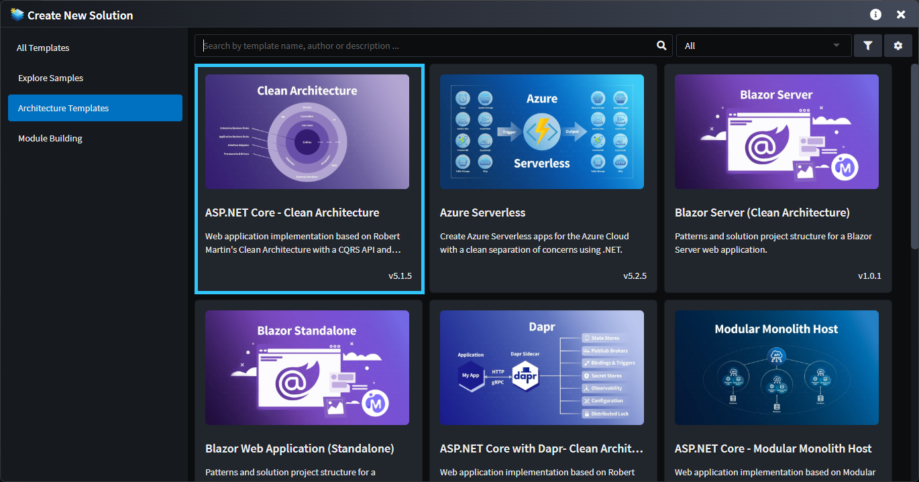Click the Create New Solution title text
Screen dimensions: 919x482
coord(80,15)
